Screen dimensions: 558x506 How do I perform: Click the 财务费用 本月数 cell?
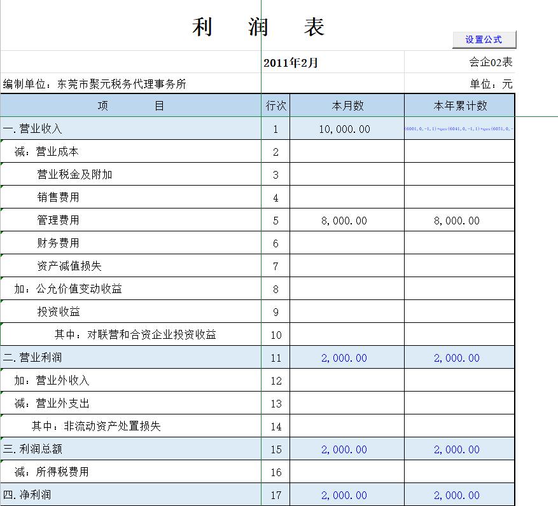[346, 243]
